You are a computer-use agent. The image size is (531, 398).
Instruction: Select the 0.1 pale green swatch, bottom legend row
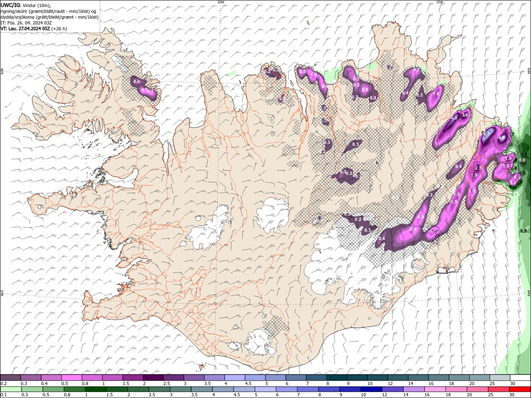(11, 389)
